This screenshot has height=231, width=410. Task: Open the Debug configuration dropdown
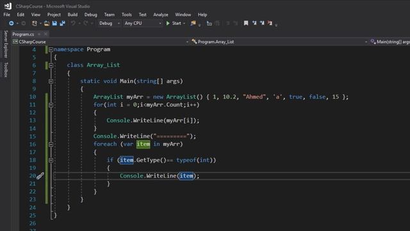[x=110, y=23]
